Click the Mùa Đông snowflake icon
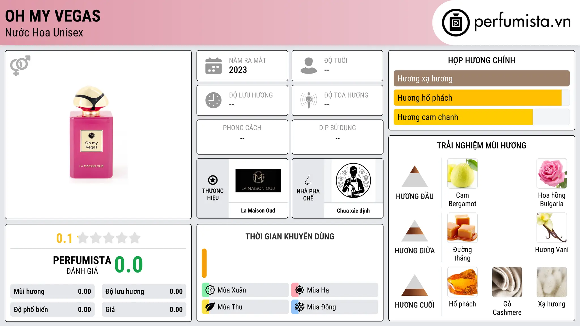 pyautogui.click(x=300, y=307)
